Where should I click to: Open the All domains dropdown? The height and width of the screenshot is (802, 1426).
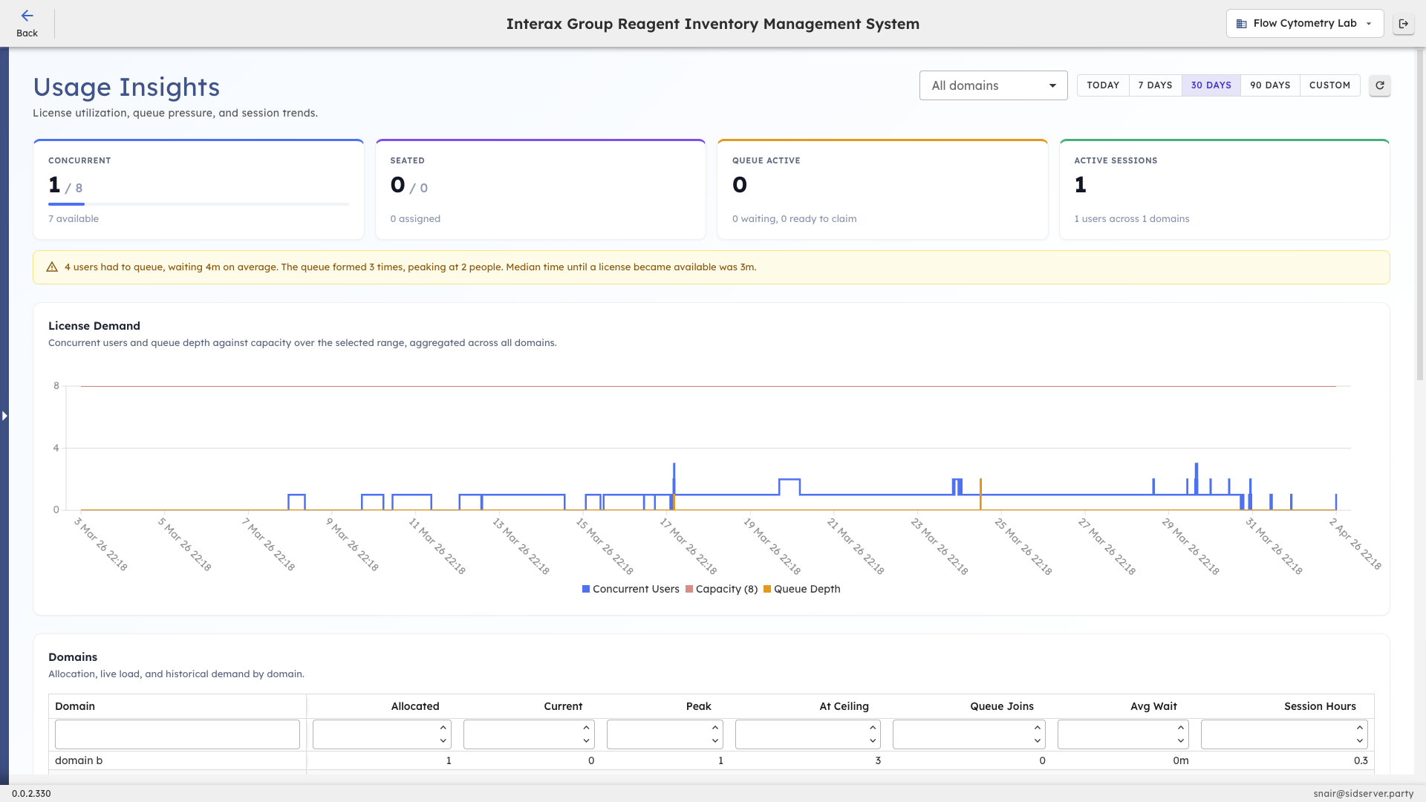(993, 85)
